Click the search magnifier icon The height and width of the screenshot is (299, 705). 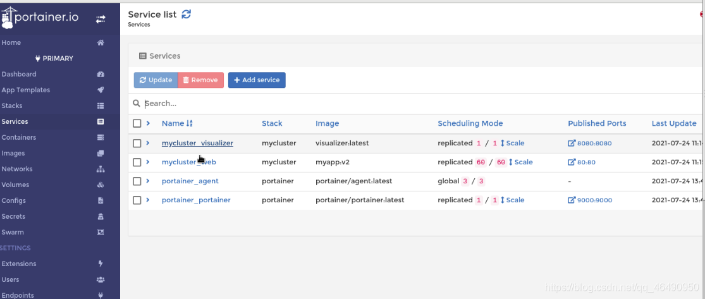[x=137, y=104]
